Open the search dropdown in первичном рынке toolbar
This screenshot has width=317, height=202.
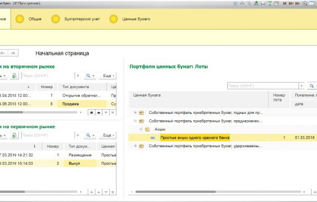90,135
